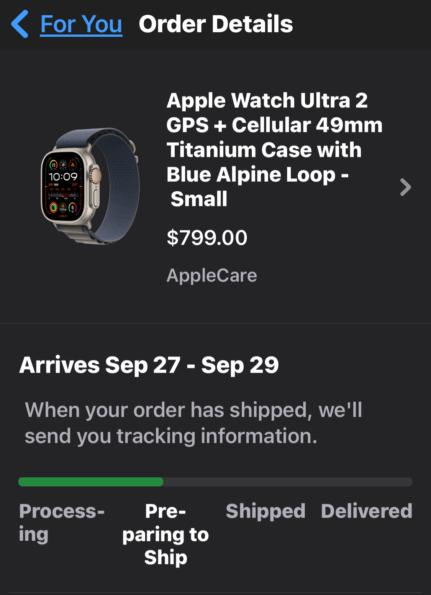Click the Order Details page title
The height and width of the screenshot is (595, 431).
216,24
